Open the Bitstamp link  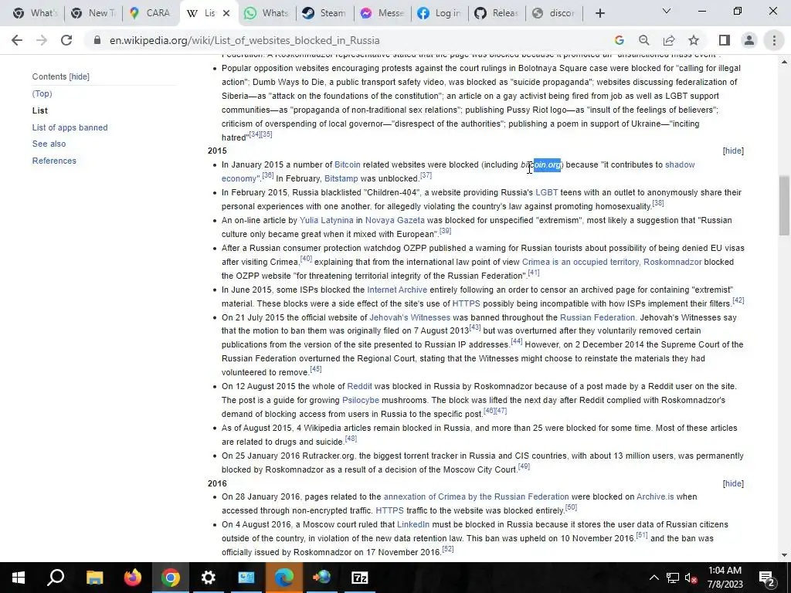(341, 178)
